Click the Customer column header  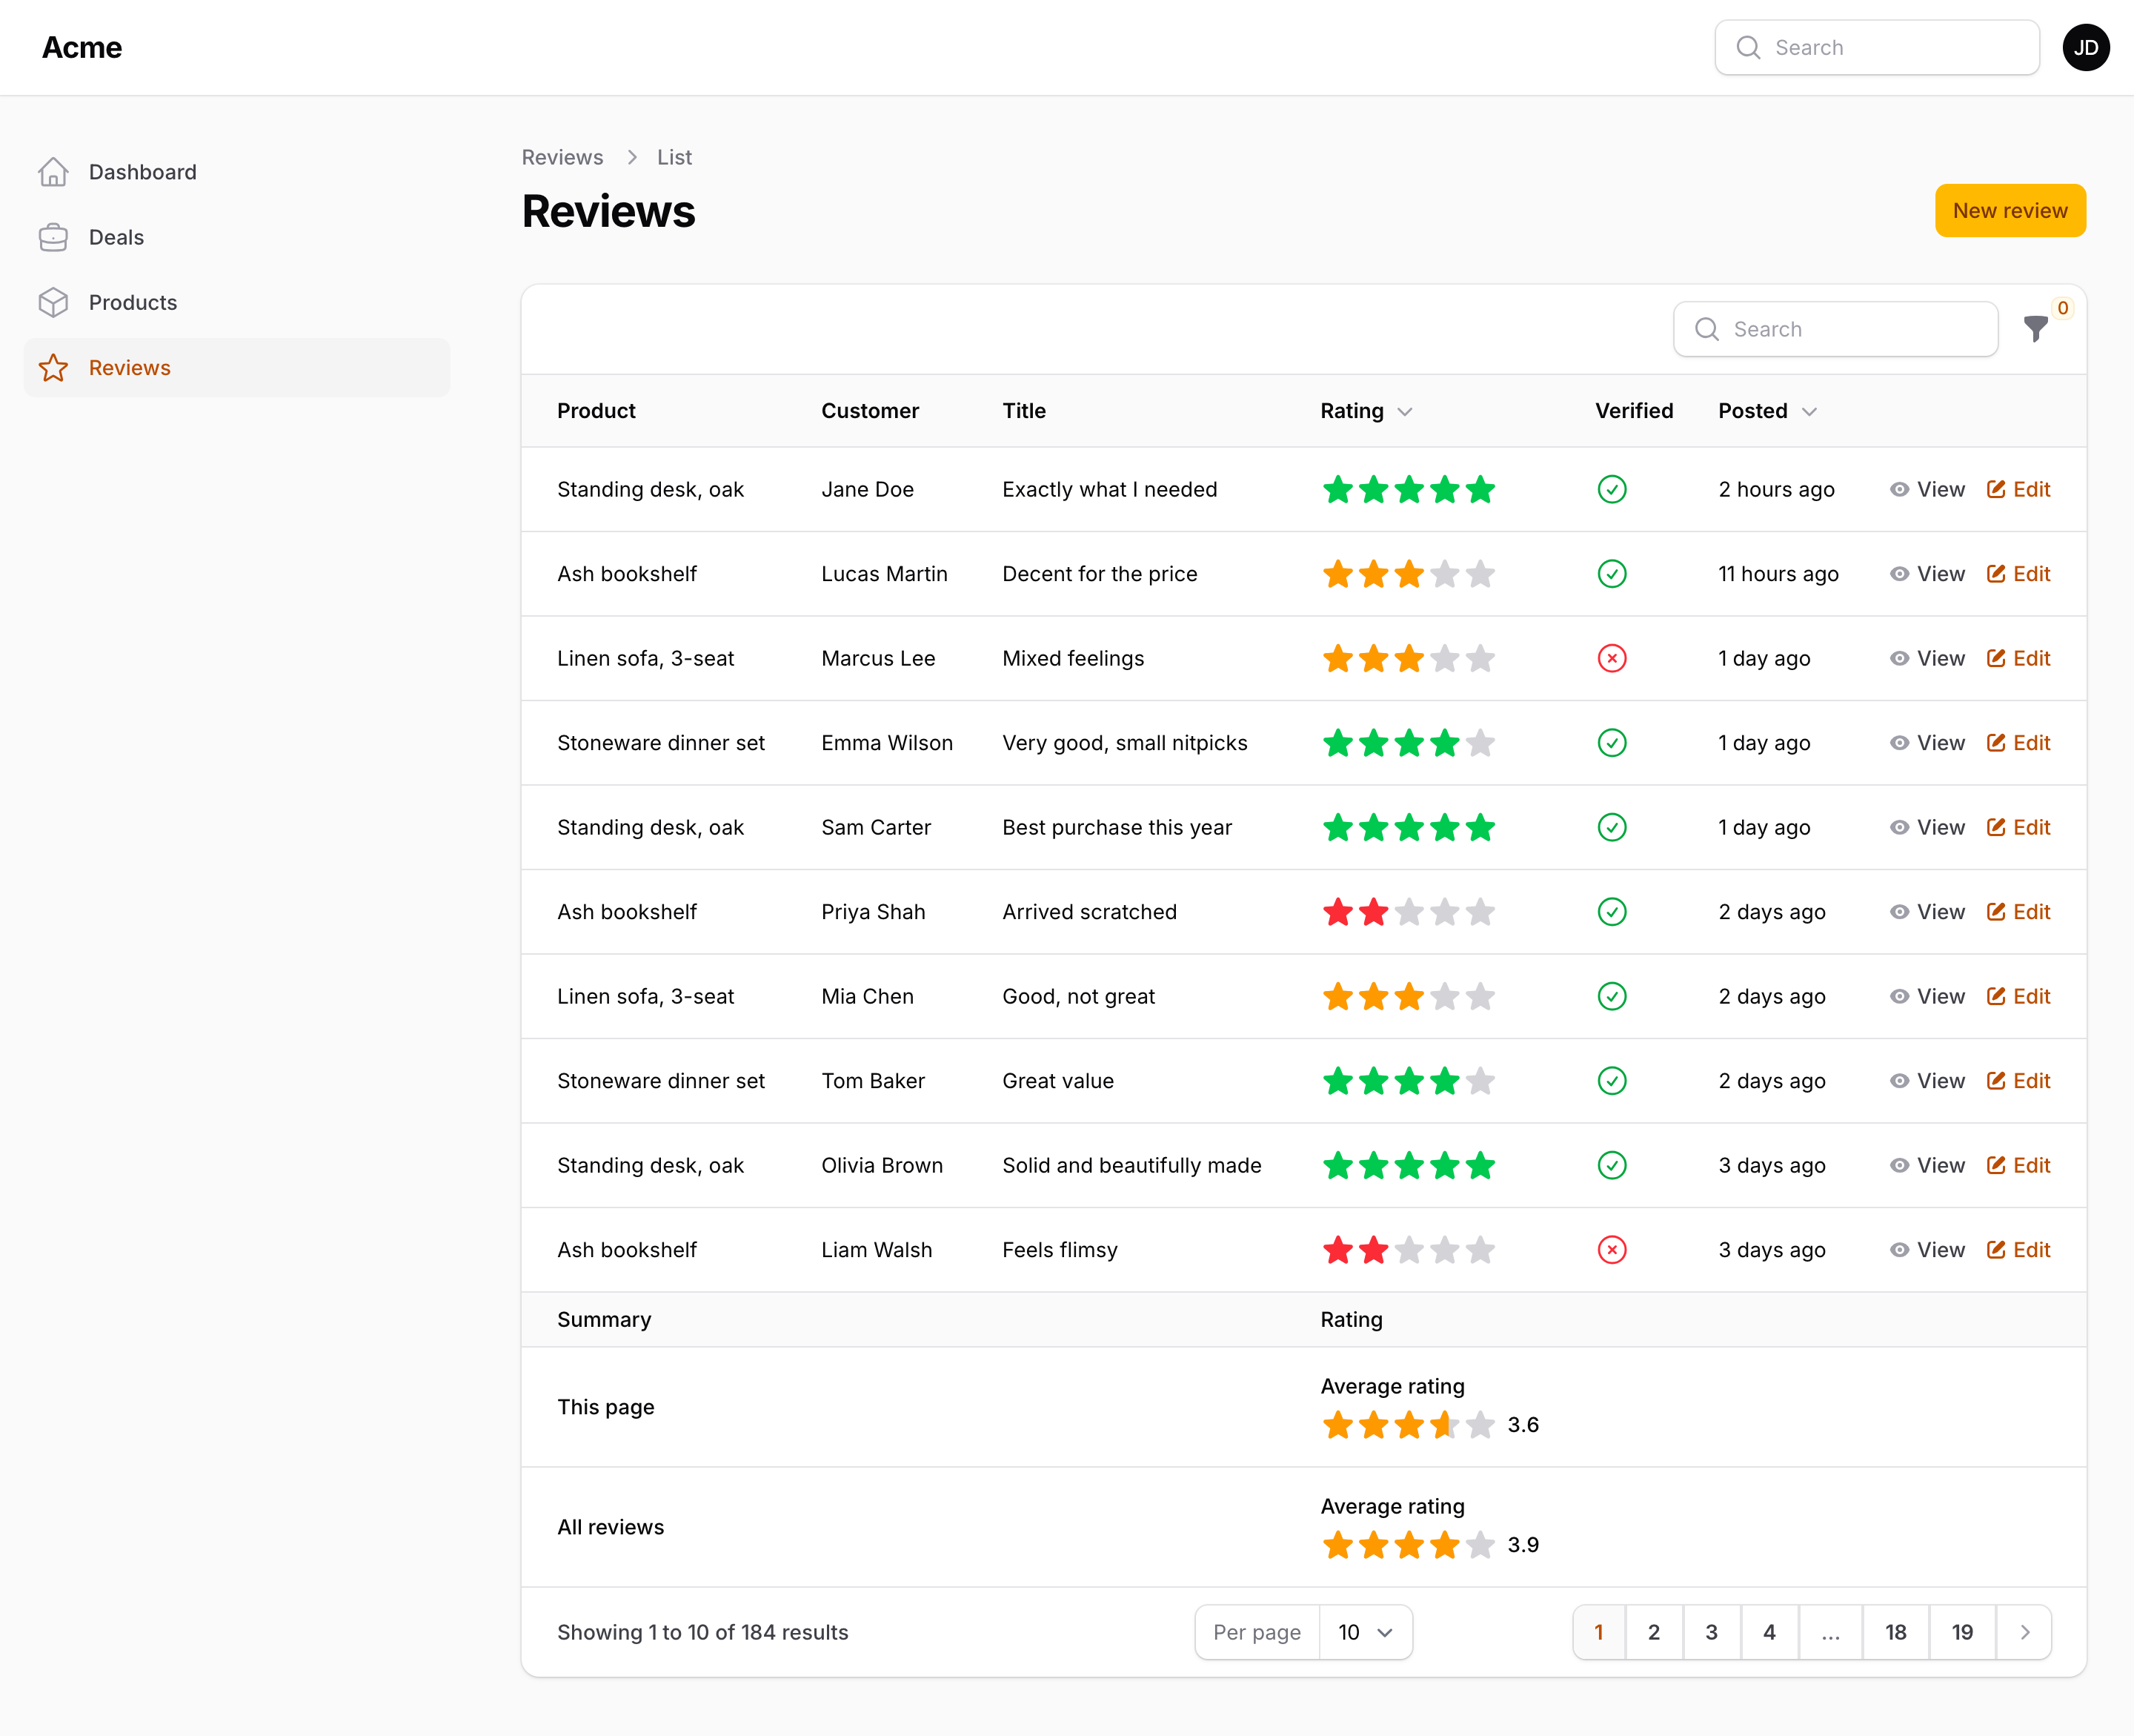870,411
